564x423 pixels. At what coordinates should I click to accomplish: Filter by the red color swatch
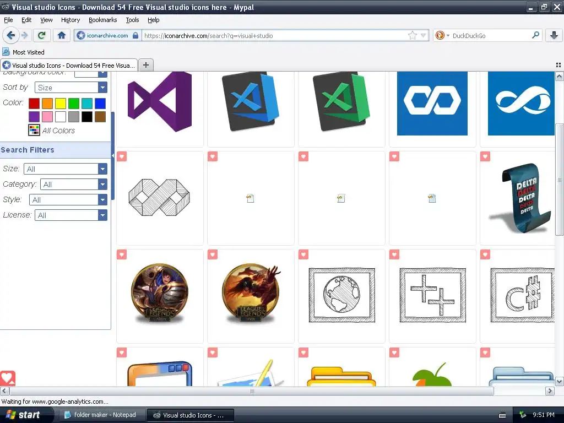pyautogui.click(x=34, y=103)
